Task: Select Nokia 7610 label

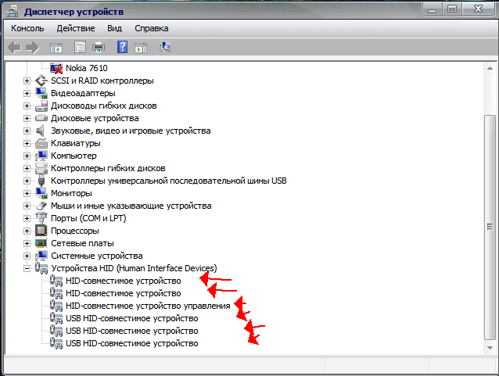Action: (x=87, y=68)
